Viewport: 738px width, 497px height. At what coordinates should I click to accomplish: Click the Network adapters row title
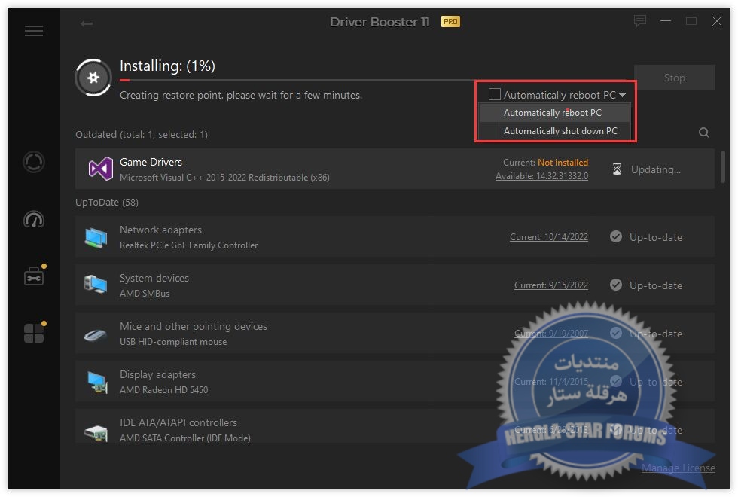pos(160,230)
